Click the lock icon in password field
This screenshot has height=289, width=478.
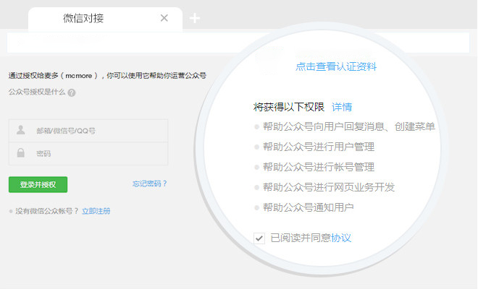click(x=21, y=152)
